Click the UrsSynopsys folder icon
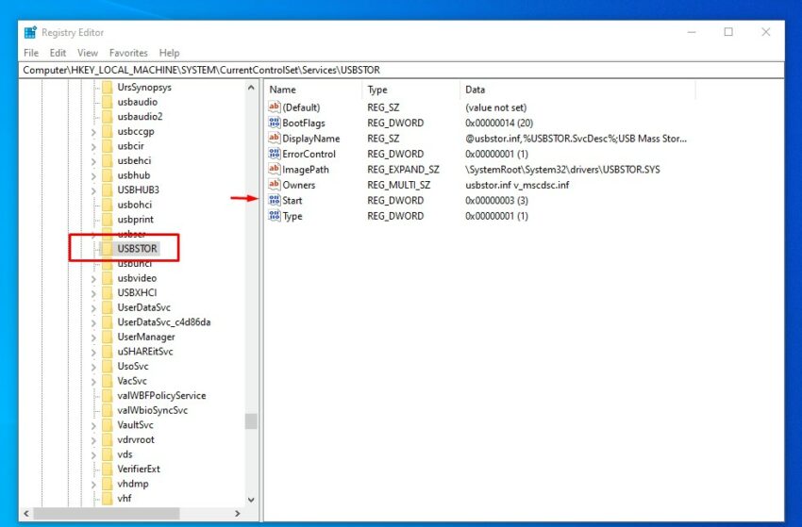Viewport: 802px width, 527px height. [107, 87]
